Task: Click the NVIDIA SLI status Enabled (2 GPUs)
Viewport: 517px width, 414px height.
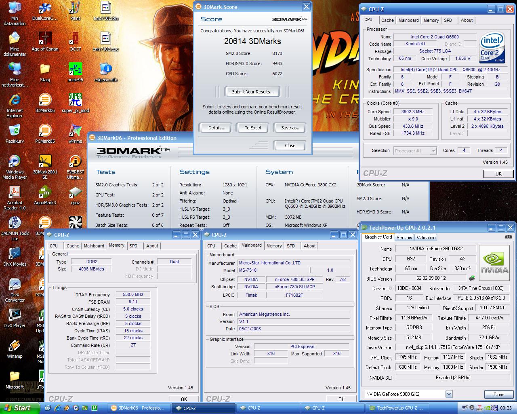Action: (x=452, y=378)
